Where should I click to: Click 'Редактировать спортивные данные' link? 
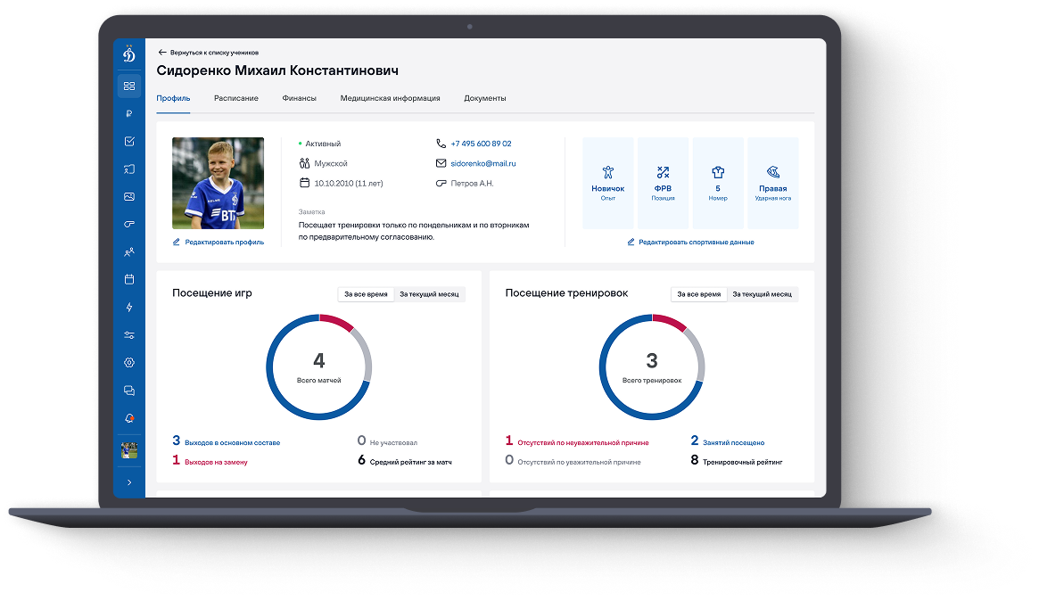690,242
